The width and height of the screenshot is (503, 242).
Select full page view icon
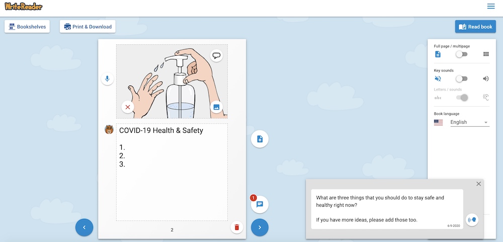pyautogui.click(x=438, y=54)
